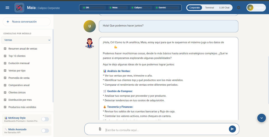The height and width of the screenshot is (137, 269).
Task: Send message with the paper plane button
Action: point(232,129)
